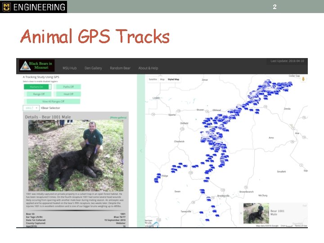Click the MU Engineering logo
The width and height of the screenshot is (324, 243).
click(x=33, y=7)
